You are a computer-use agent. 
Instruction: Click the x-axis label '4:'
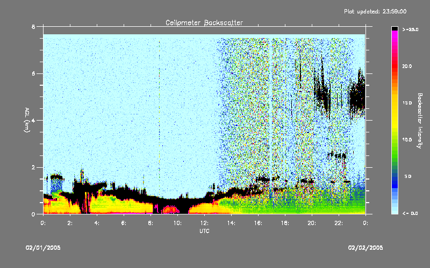(x=97, y=223)
